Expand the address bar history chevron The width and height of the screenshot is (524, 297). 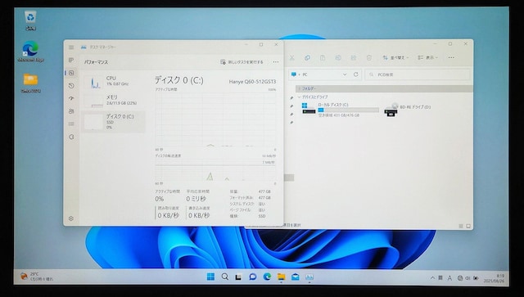[x=345, y=74]
